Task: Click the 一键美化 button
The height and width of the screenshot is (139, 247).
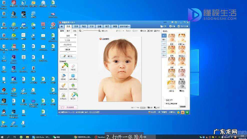Action: click(68, 56)
